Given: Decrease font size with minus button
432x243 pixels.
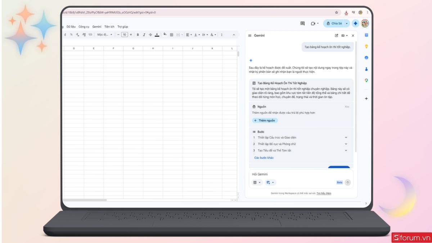Looking at the screenshot, I should [118, 35].
